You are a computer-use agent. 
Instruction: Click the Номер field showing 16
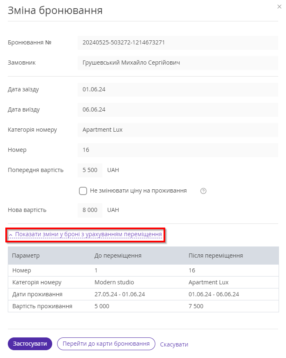[178, 150]
